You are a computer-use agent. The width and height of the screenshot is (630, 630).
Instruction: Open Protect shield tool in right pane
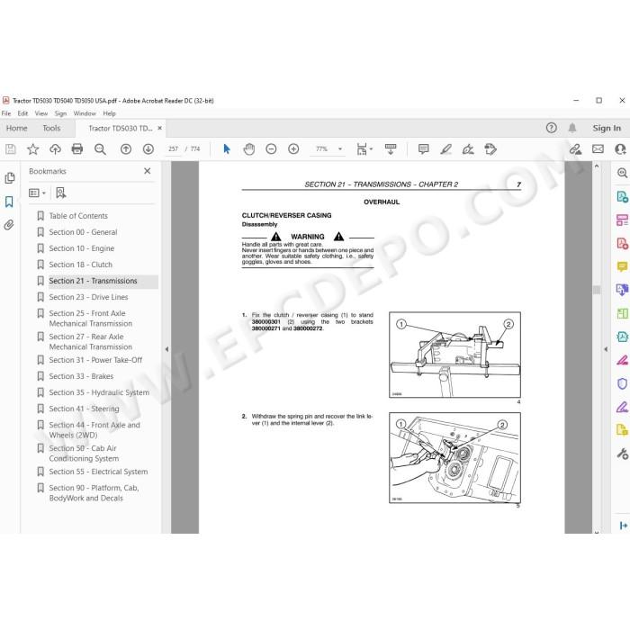pos(622,383)
